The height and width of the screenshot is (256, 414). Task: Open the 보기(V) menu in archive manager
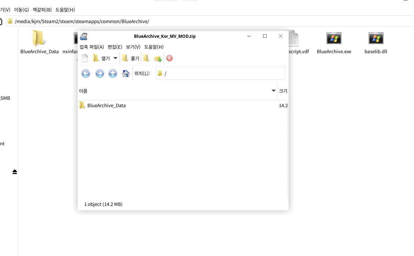pos(133,47)
